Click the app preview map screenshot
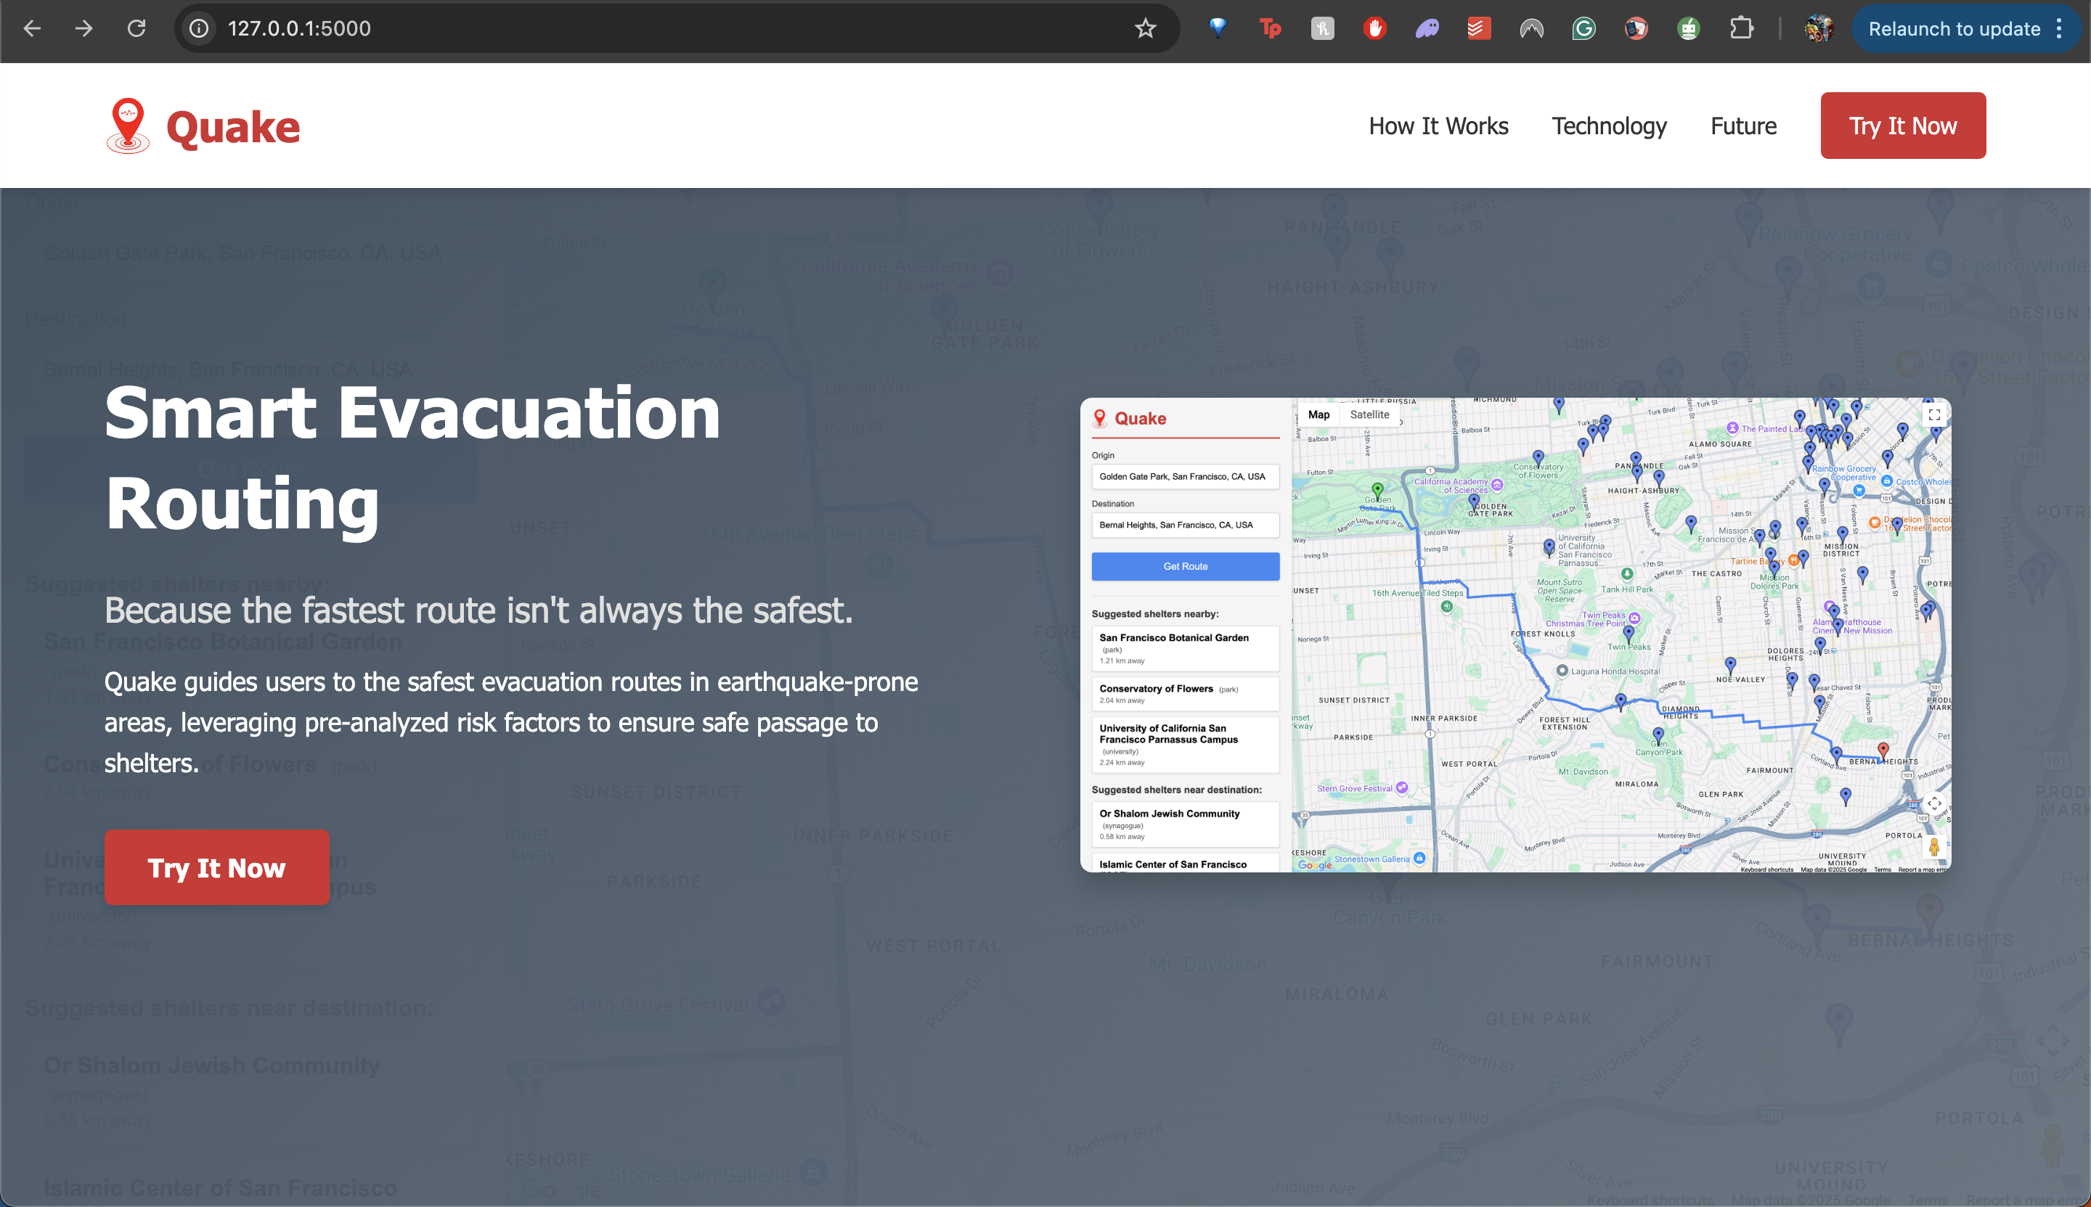This screenshot has height=1207, width=2091. pos(1515,634)
